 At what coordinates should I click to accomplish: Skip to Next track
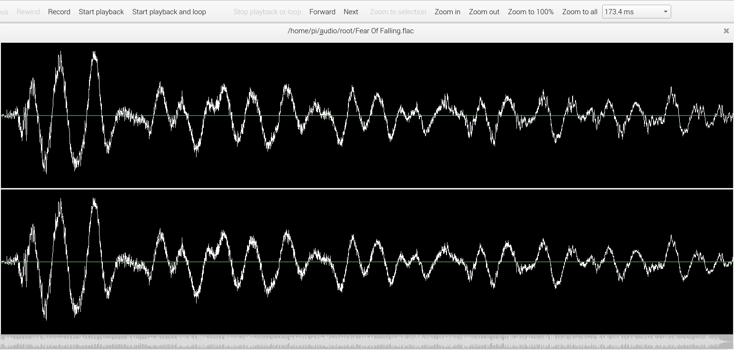tap(351, 12)
